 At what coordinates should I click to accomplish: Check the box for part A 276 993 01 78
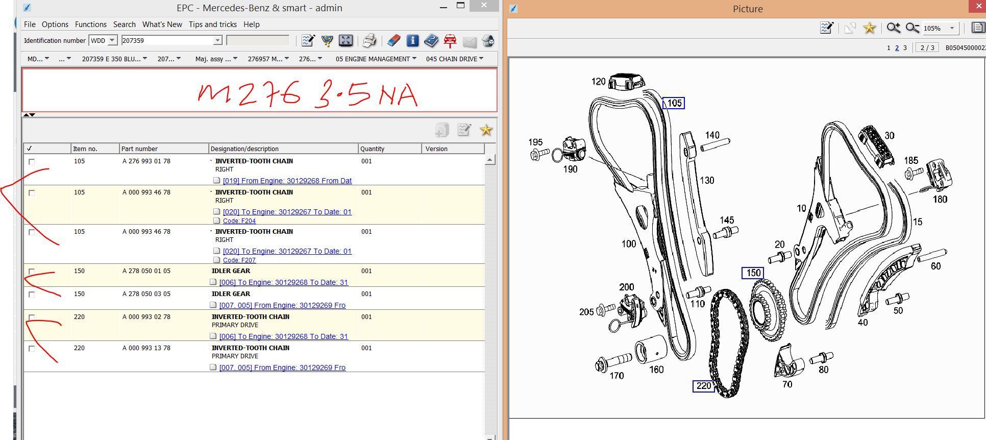pos(32,162)
